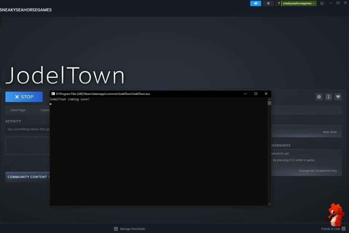Viewport: 349px width, 233px height.
Task: Stop the running JodelTown game
Action: (24, 97)
